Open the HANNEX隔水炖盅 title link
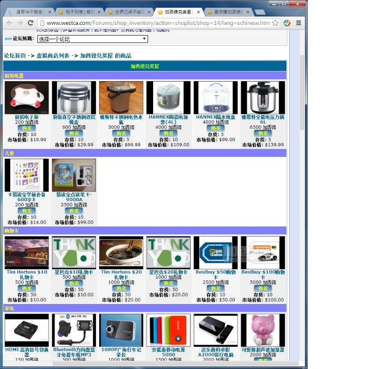 pos(215,117)
